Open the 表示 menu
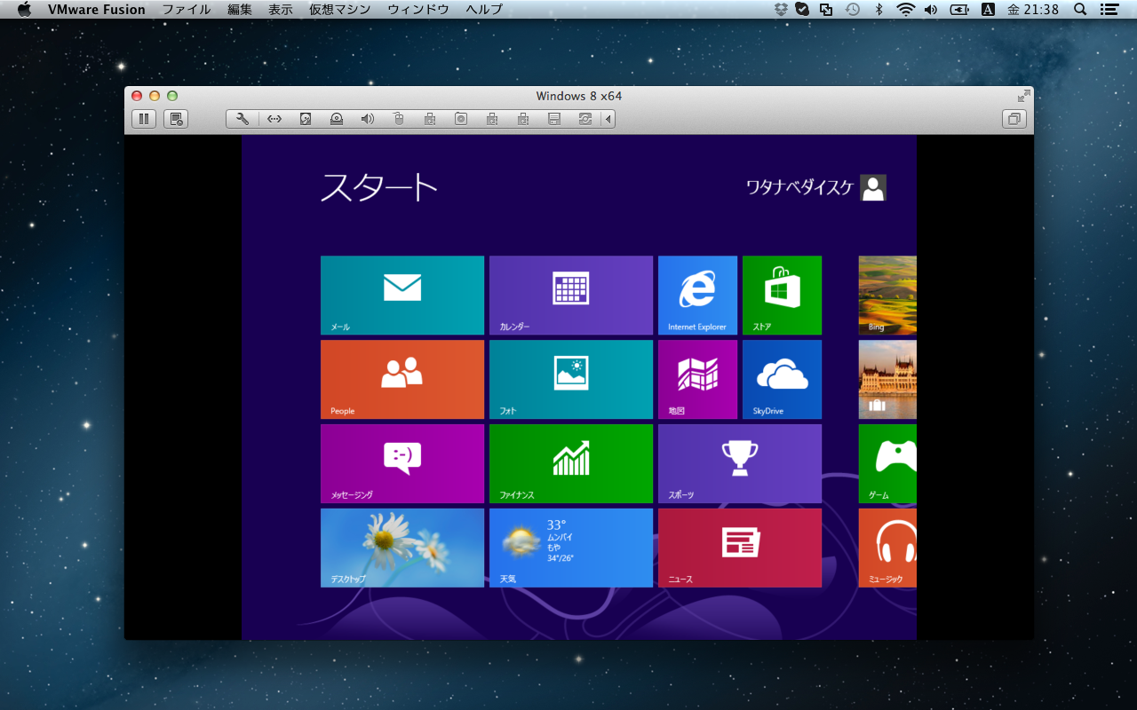Image resolution: width=1137 pixels, height=710 pixels. pyautogui.click(x=281, y=10)
